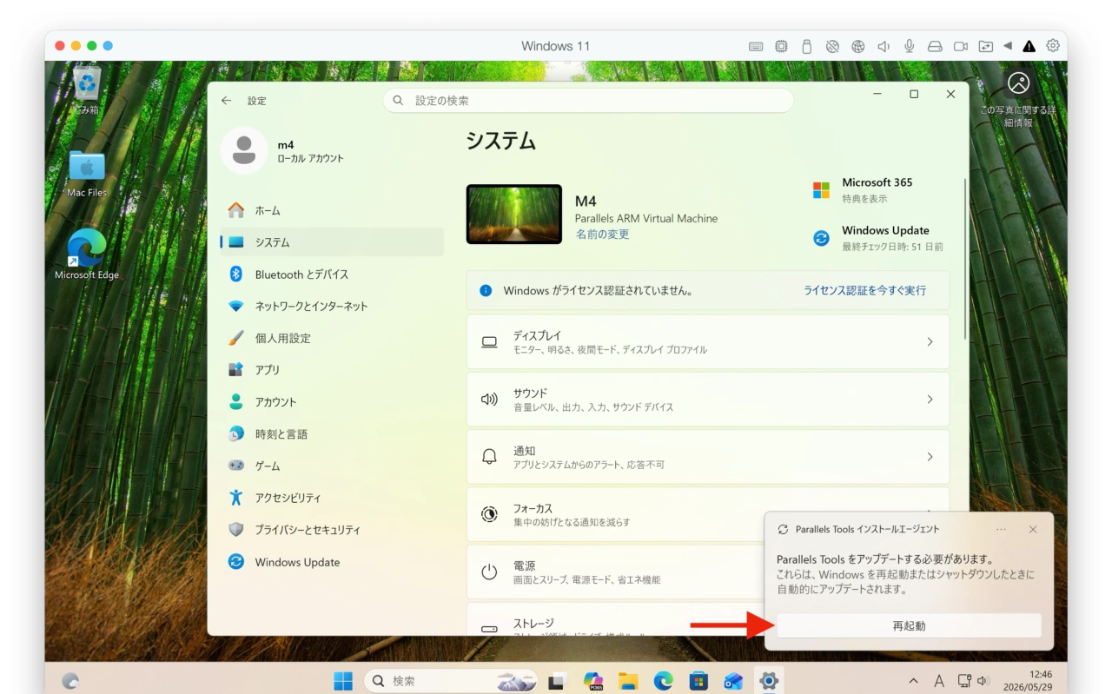The image size is (1112, 694).
Task: Open Microsoft Store from the taskbar
Action: [x=698, y=681]
